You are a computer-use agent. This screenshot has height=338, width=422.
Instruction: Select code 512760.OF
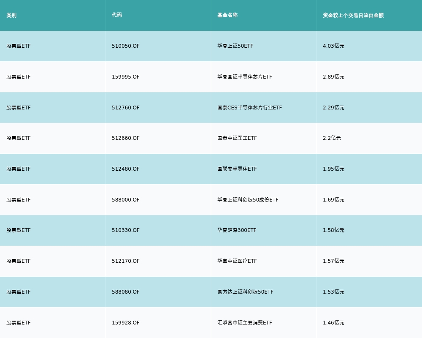coord(126,108)
